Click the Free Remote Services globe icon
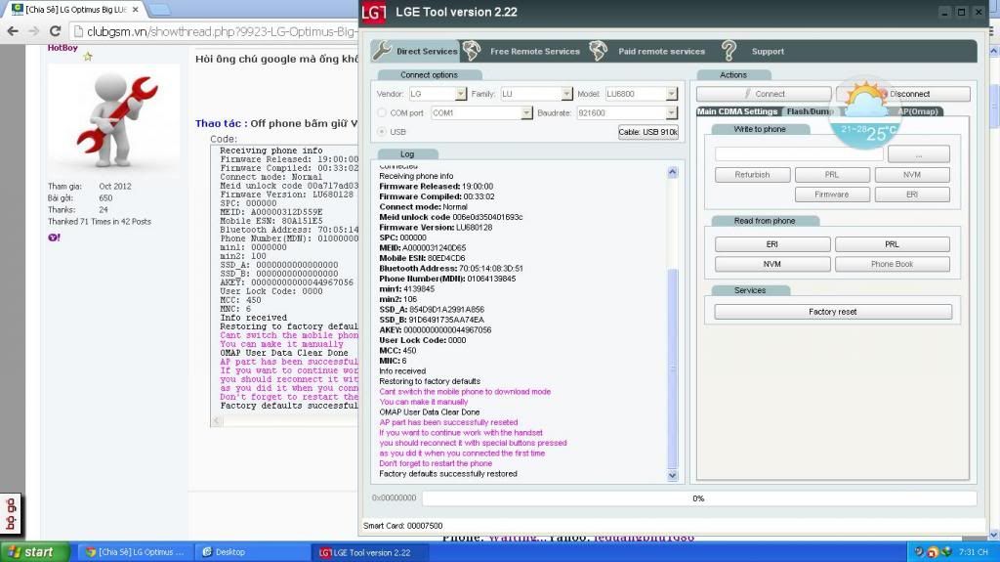Image resolution: width=1000 pixels, height=562 pixels. pos(472,51)
